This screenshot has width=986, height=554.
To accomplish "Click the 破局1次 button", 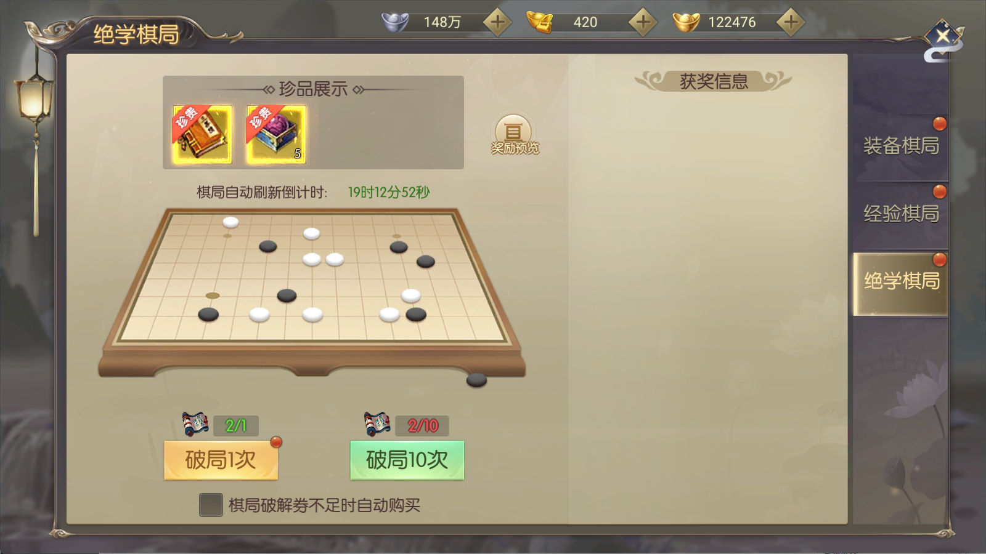I will (x=221, y=460).
